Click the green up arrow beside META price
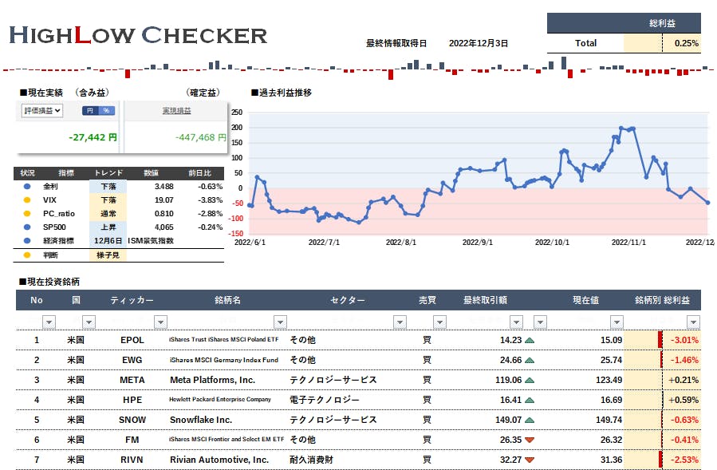The image size is (717, 470). (530, 380)
